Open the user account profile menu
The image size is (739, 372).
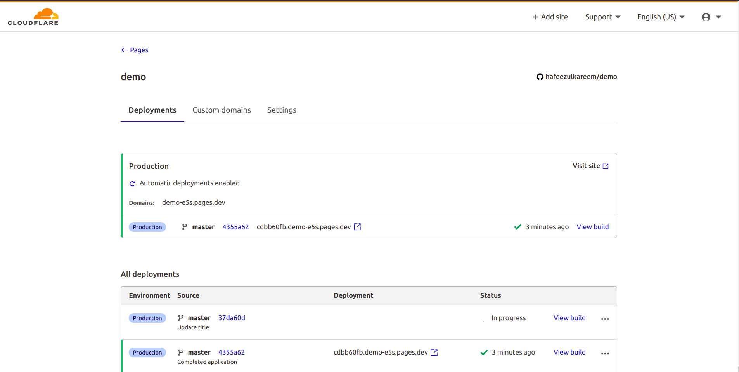(711, 17)
